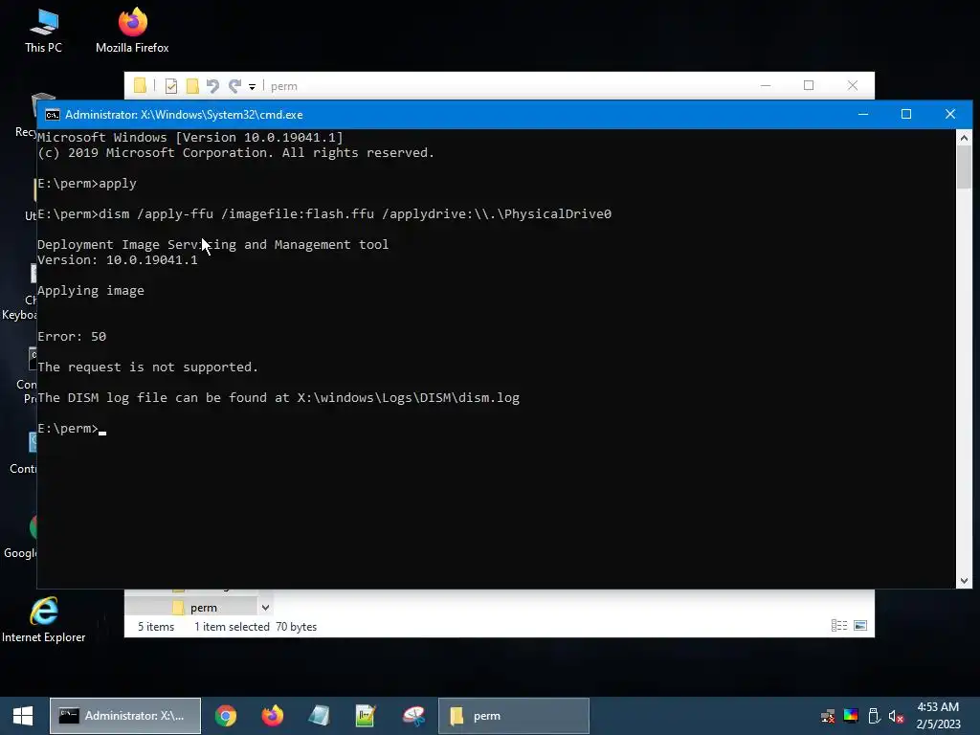Screen dimensions: 980x735
Task: Close the perm Explorer window
Action: (x=853, y=85)
